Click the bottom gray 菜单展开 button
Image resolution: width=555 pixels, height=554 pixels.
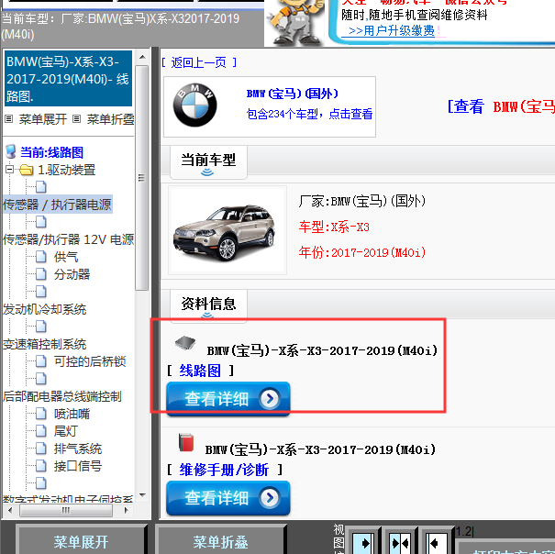click(x=81, y=540)
